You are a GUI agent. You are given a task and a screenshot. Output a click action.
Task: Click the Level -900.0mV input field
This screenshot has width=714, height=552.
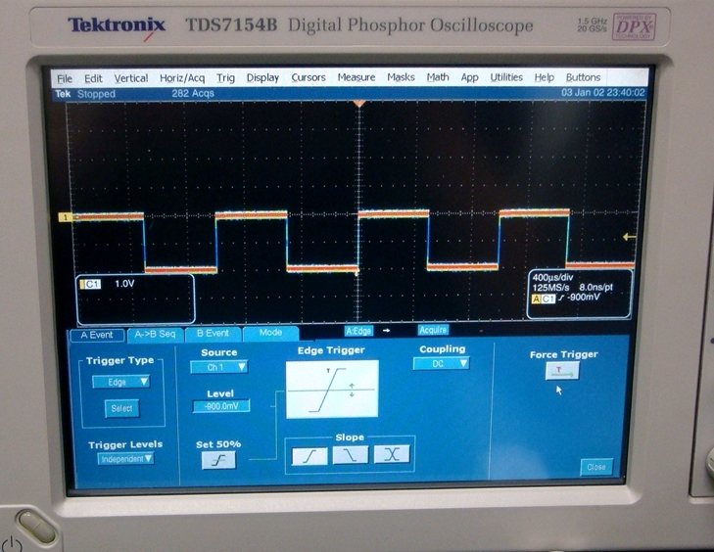click(221, 406)
